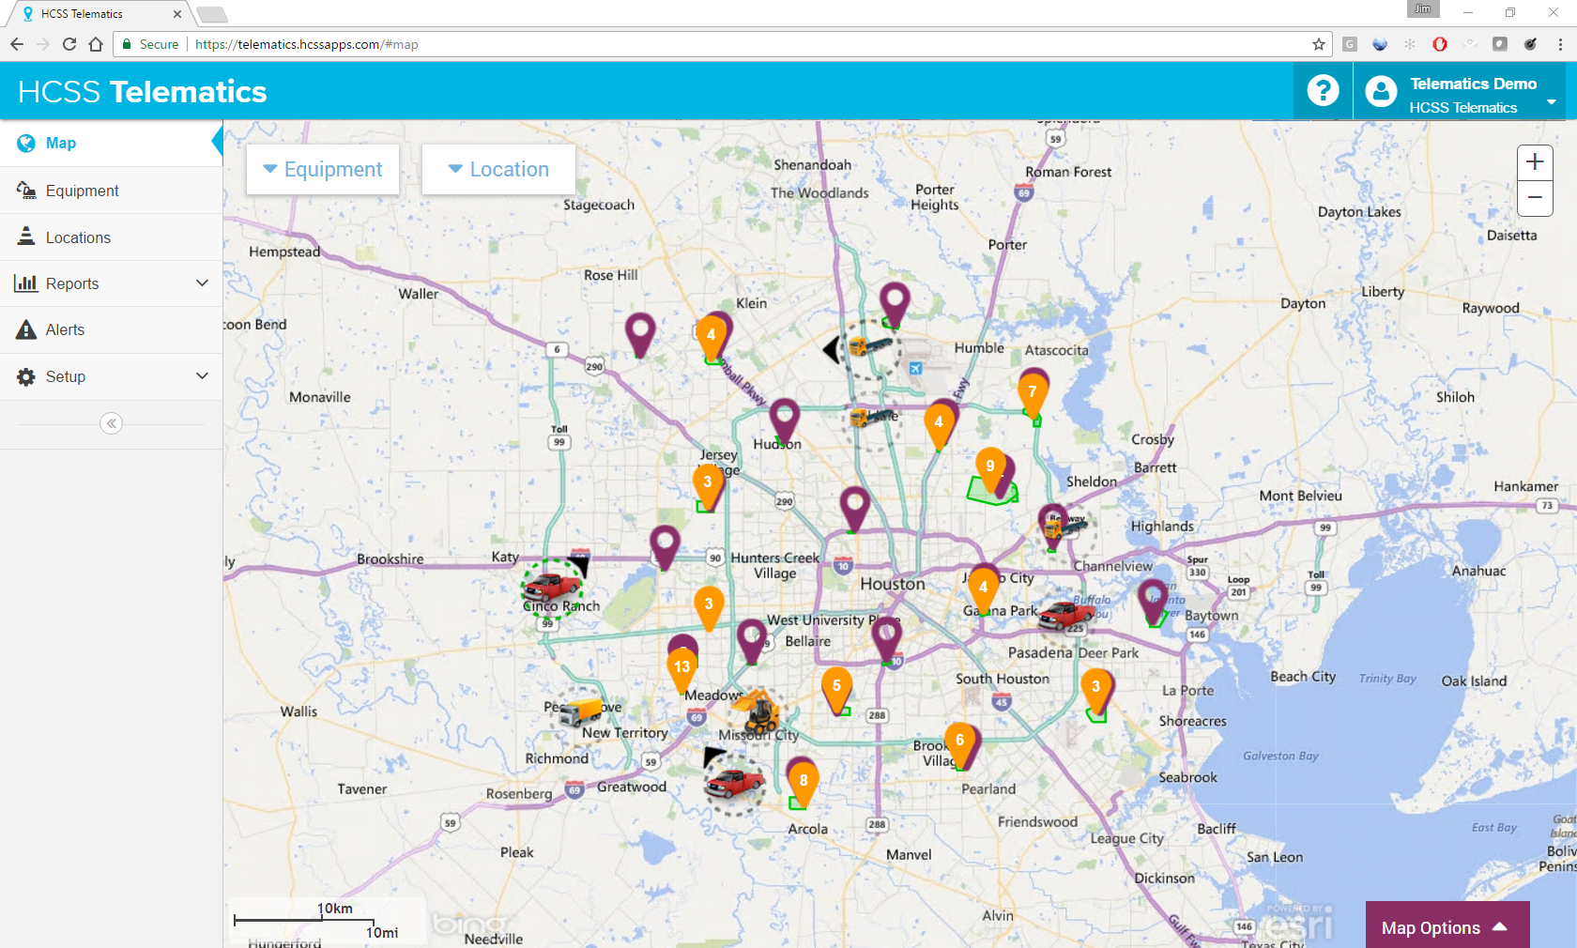Collapse the sidebar with the double-arrow button
Image resolution: width=1577 pixels, height=948 pixels.
[111, 423]
